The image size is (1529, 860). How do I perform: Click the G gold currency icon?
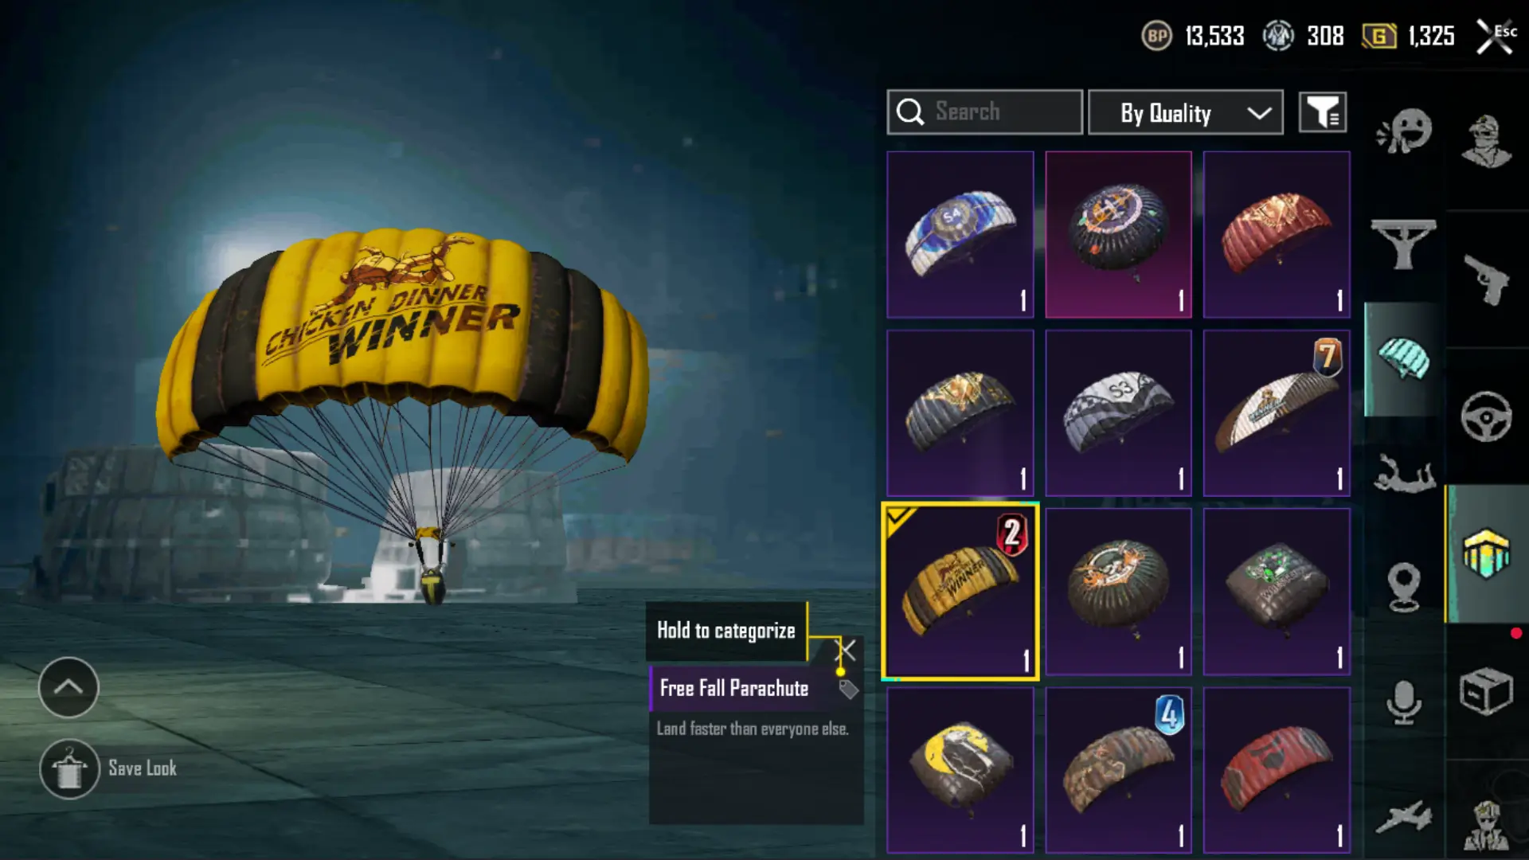click(x=1379, y=36)
